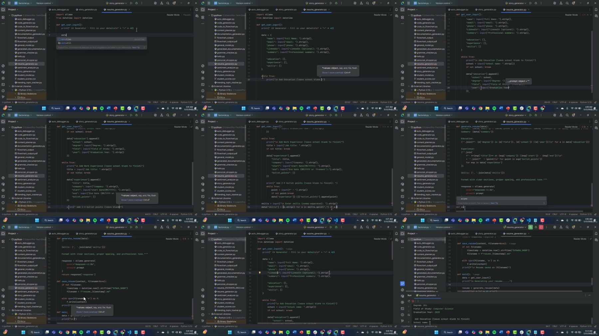Viewport: 599px width, 336px height.
Task: Choose datetime in the code completion popup
Action: click(101, 39)
